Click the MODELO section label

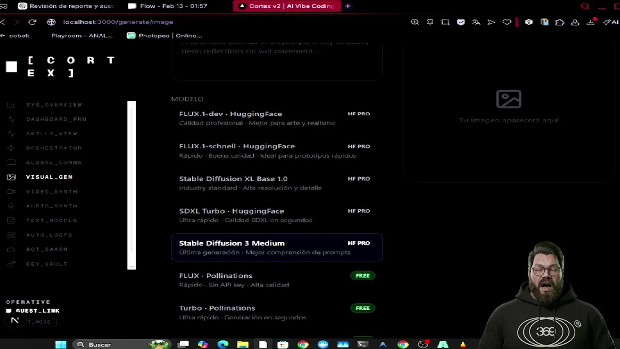tap(187, 99)
